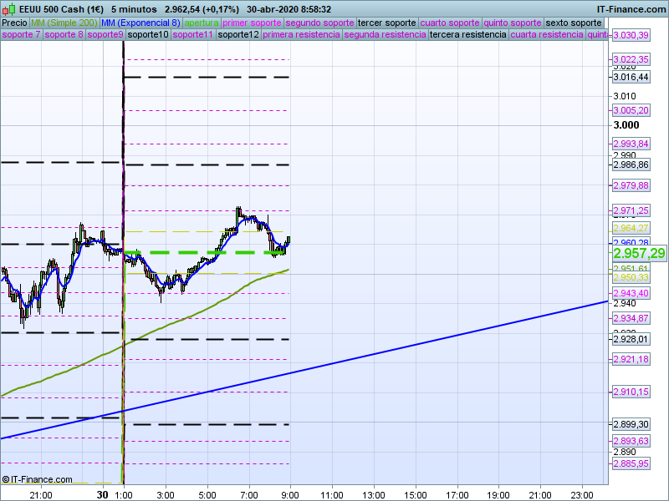Click the '30' date marker on time axis
Viewport: 669px width, 501px height.
(102, 494)
